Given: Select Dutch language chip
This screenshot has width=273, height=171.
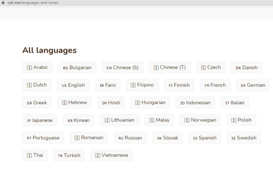Looking at the screenshot, I should pyautogui.click(x=37, y=85).
